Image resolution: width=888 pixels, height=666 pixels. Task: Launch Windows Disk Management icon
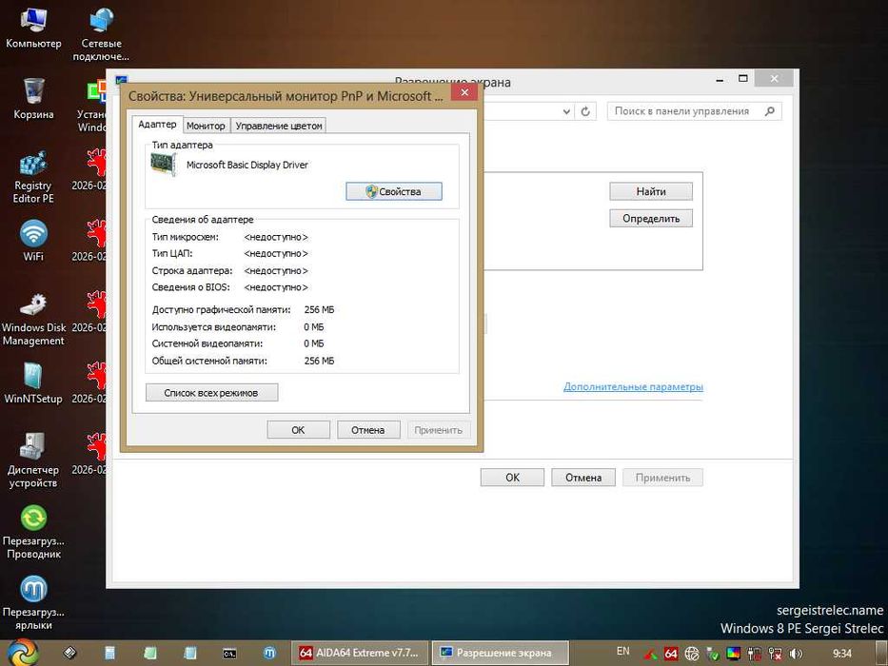coord(33,319)
